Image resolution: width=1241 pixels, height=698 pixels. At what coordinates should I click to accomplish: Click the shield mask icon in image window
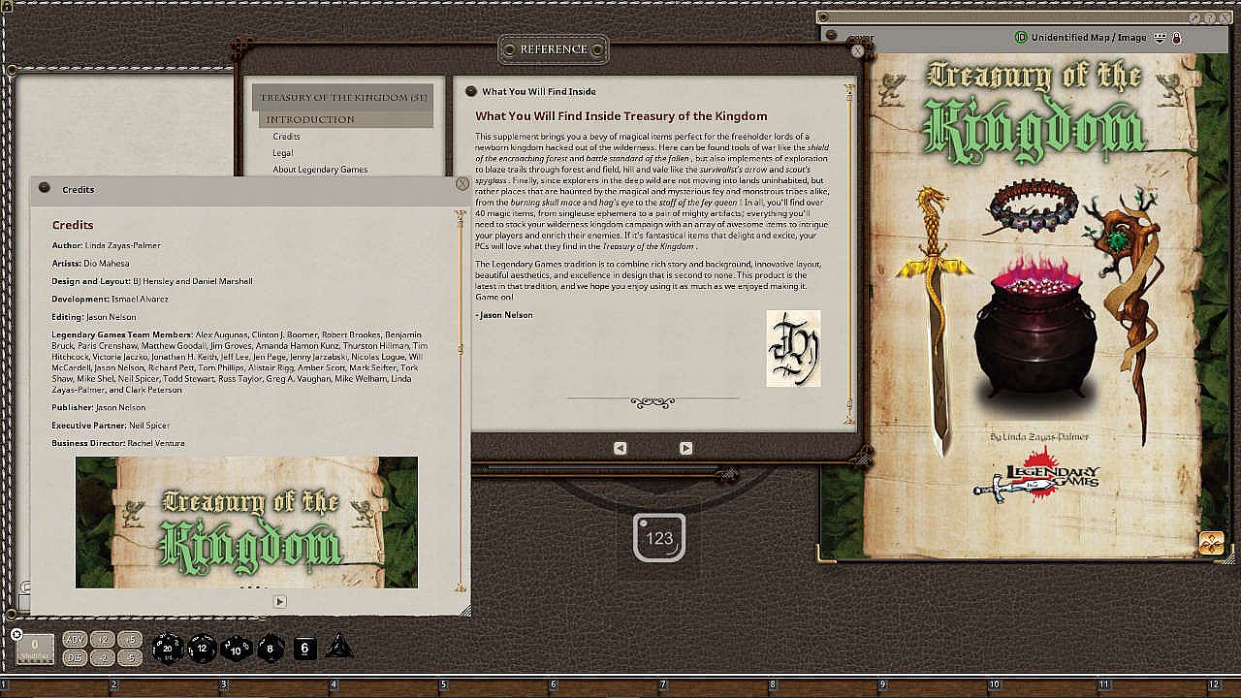click(x=1160, y=38)
